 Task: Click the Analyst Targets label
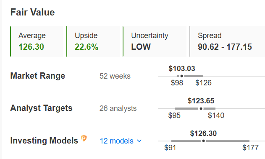click(42, 108)
